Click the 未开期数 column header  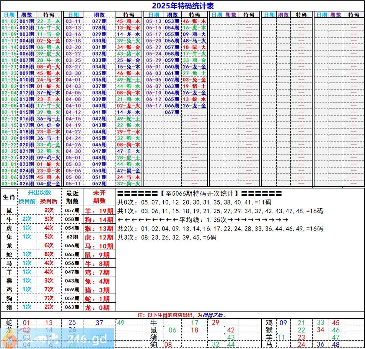pyautogui.click(x=99, y=197)
